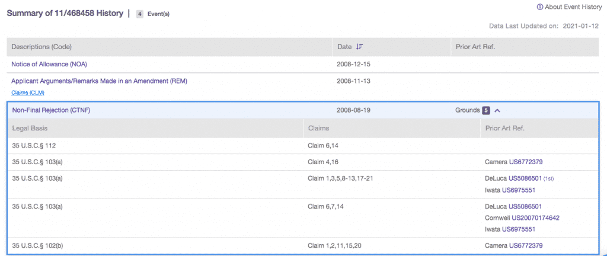
Task: Click the Claims column header in grounds table
Action: (x=319, y=128)
